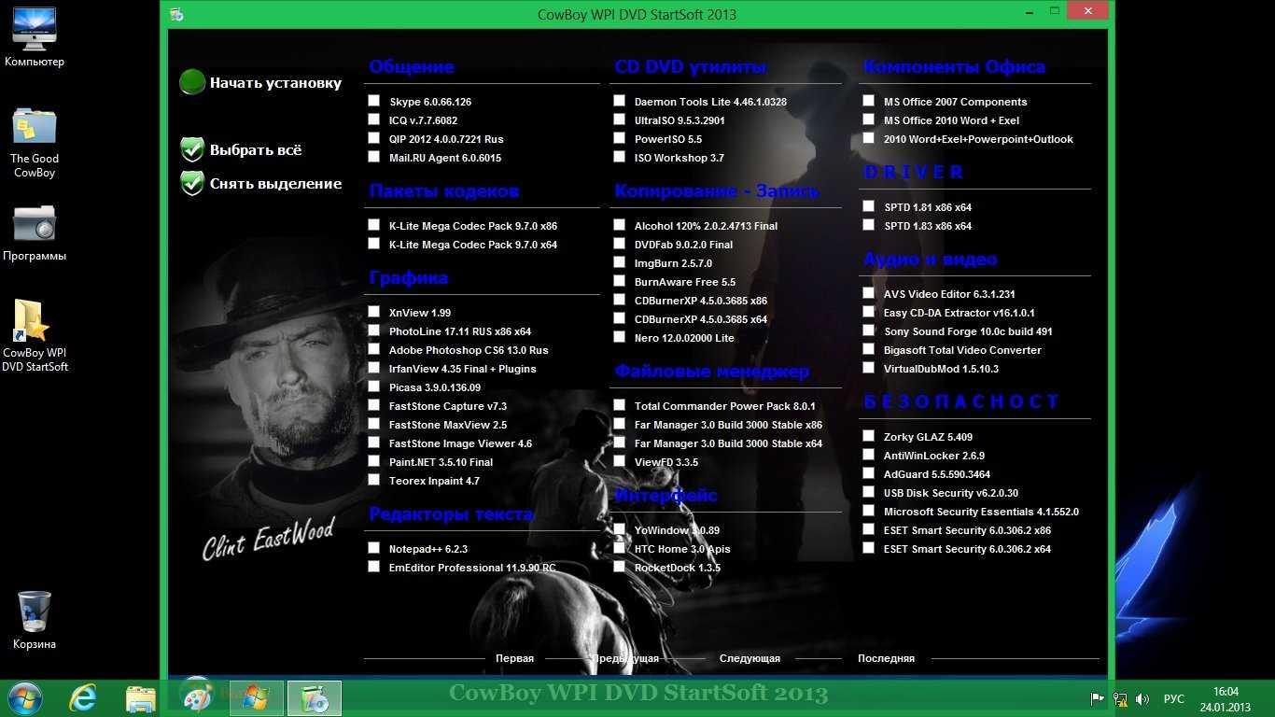Check MS Office 2007 Components
The image size is (1275, 717).
coord(868,101)
